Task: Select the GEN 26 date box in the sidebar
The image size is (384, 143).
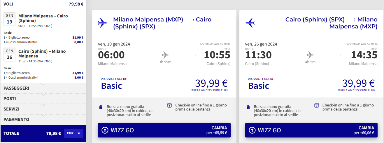Action: point(9,55)
